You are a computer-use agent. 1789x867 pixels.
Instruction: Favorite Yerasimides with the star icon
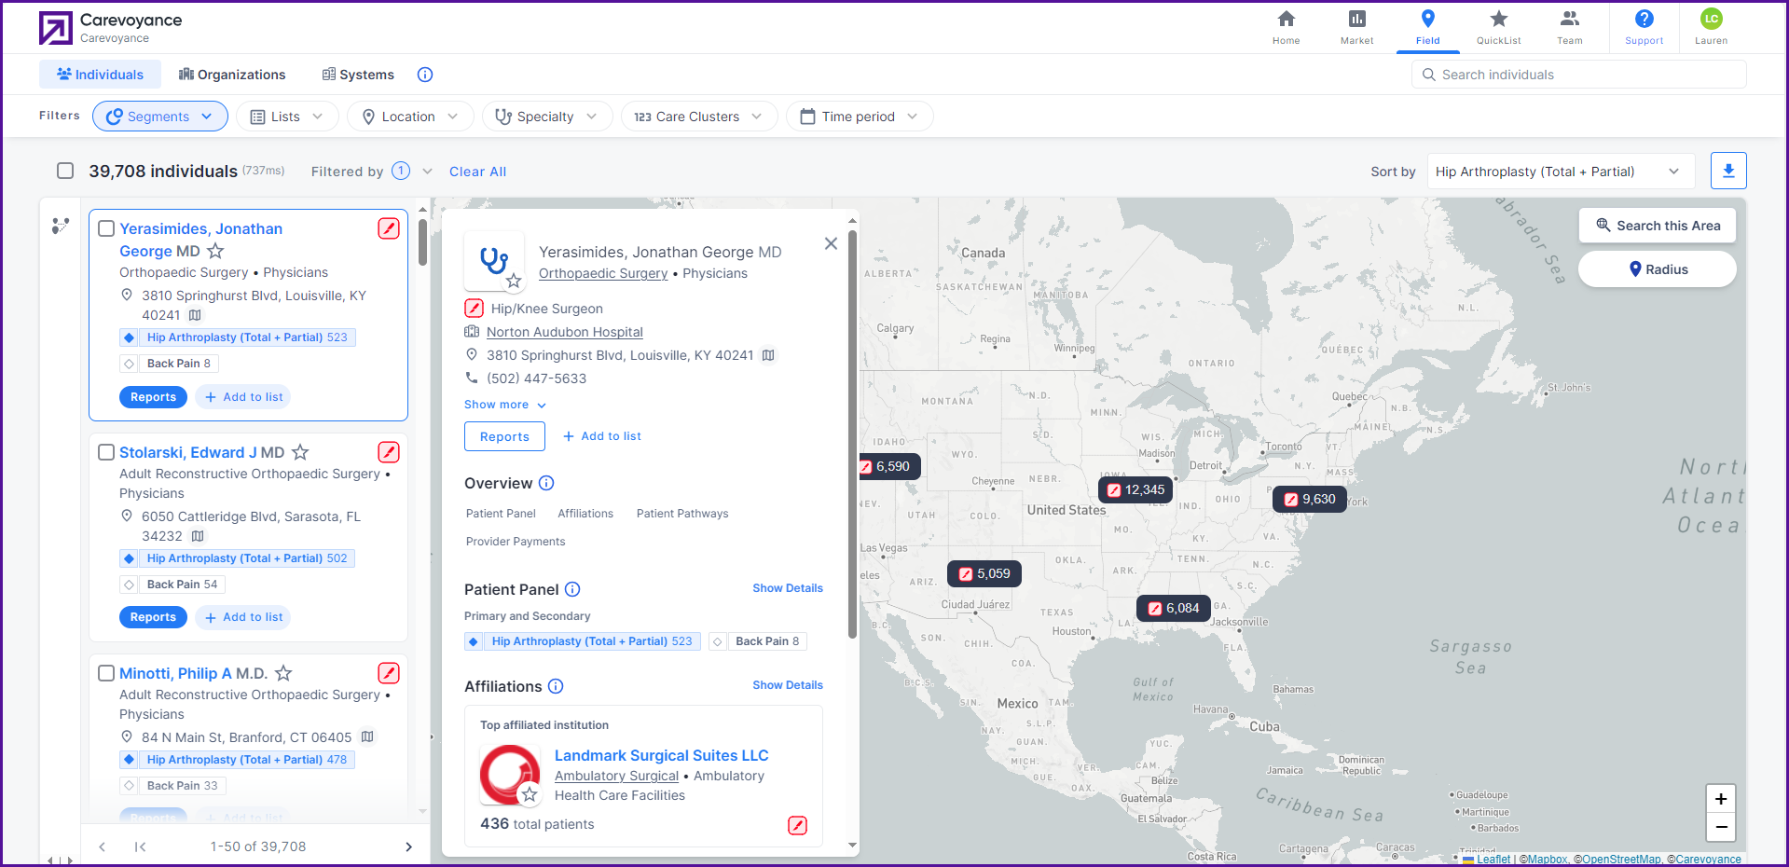tap(215, 251)
